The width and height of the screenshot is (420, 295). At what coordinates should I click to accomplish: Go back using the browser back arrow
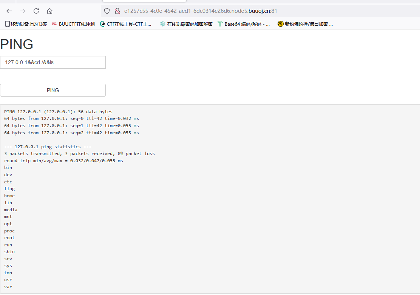tap(9, 11)
